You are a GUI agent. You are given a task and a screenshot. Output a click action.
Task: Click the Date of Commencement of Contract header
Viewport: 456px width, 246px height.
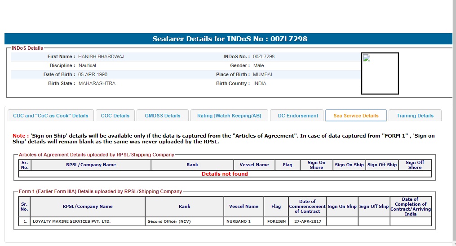point(307,206)
